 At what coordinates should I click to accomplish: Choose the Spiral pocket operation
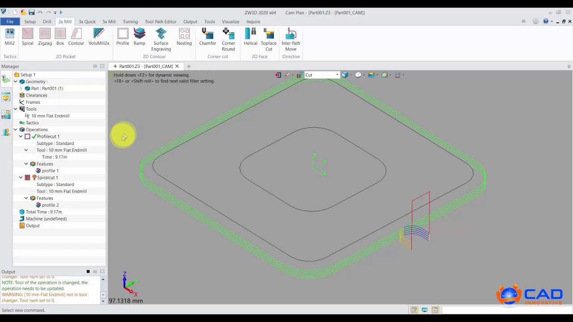27,37
